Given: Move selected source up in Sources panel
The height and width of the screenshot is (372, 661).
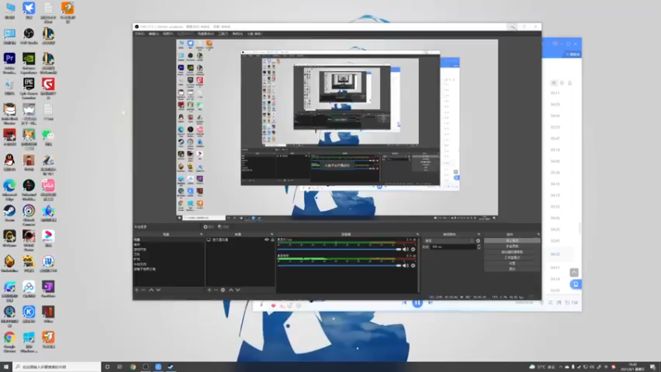Looking at the screenshot, I should 231,290.
